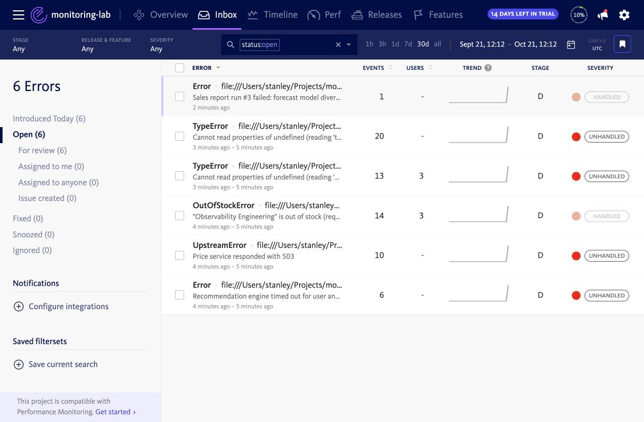Open the OutOfStockError error title
The image size is (644, 422).
click(224, 205)
